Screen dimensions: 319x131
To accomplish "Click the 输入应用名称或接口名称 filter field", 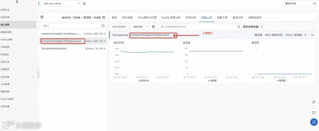I will 199,27.
